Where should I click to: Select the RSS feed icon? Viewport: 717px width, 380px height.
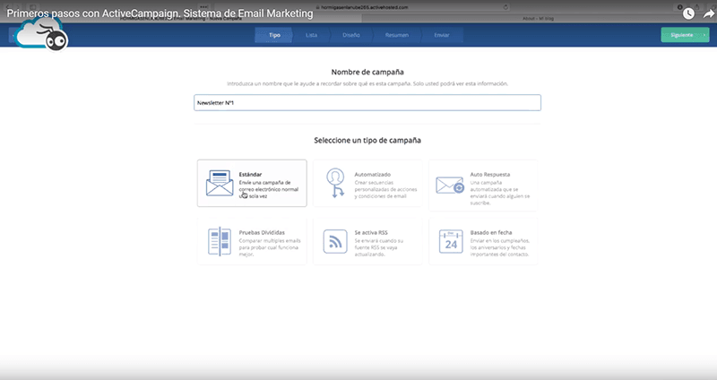[335, 241]
